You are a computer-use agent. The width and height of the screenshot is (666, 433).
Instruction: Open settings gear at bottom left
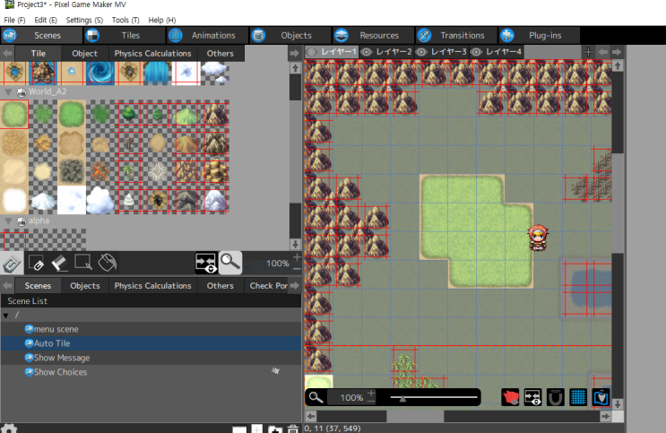click(8, 429)
